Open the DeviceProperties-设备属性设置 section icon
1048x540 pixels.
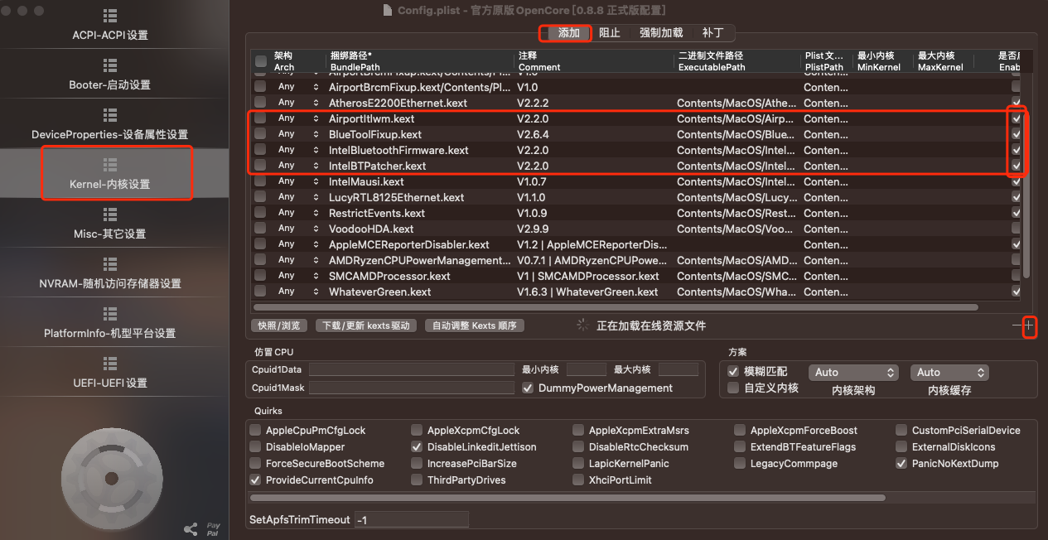[109, 115]
